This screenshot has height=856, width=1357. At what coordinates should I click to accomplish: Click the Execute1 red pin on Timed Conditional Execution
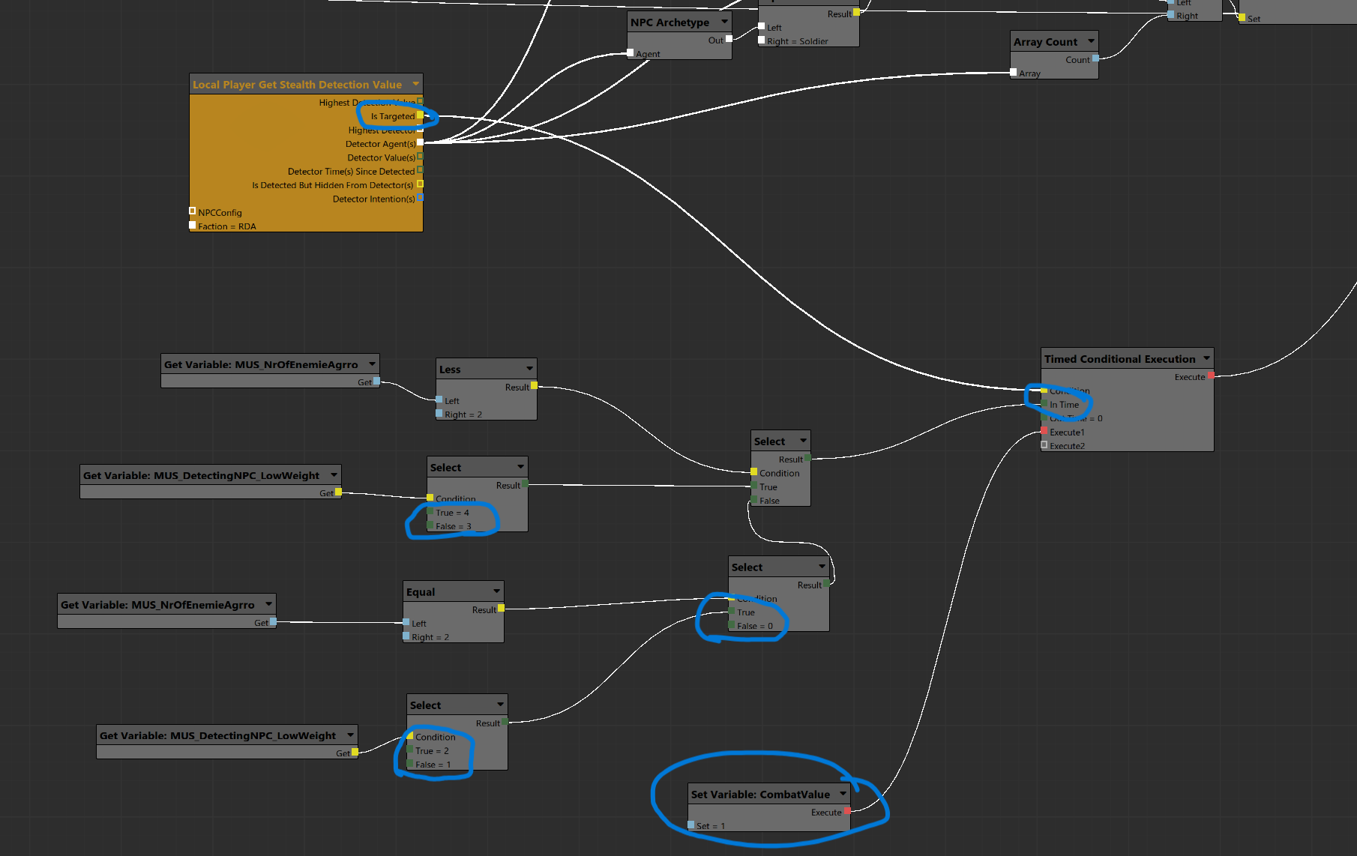pos(1044,431)
